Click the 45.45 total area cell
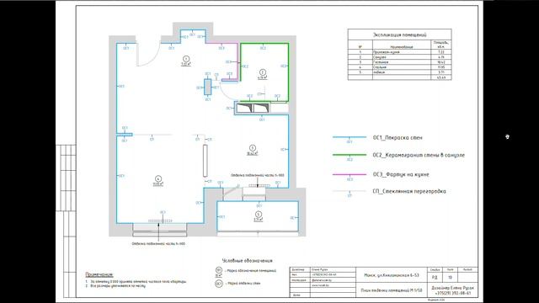The height and width of the screenshot is (303, 539). 441,77
